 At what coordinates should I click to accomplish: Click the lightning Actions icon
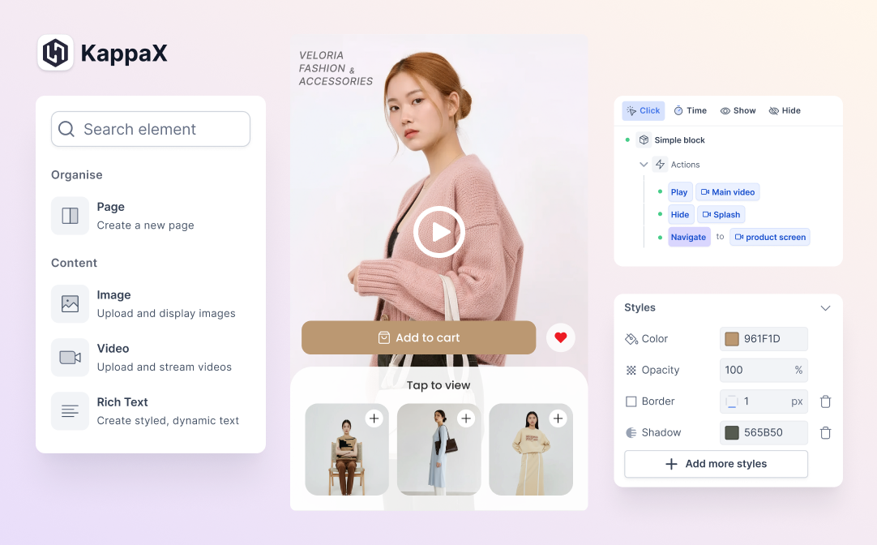(x=660, y=165)
